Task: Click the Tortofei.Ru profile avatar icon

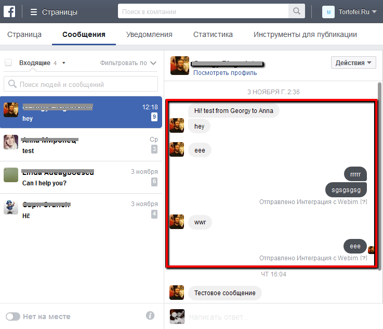Action: pos(328,11)
